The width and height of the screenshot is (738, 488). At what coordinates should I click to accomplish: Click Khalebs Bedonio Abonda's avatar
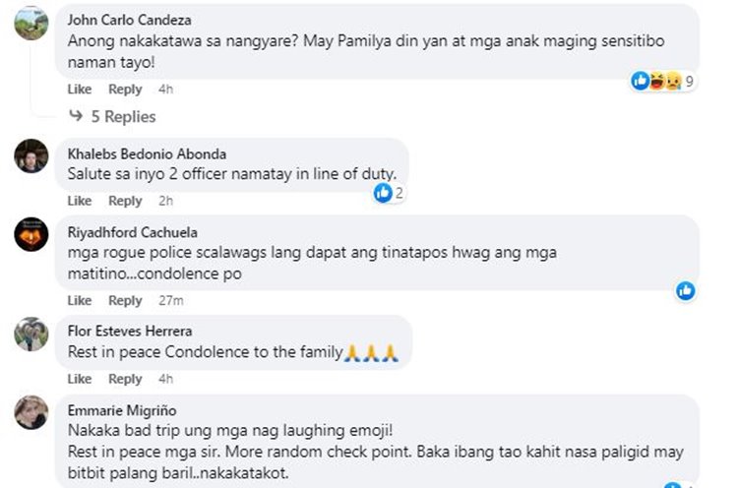(x=31, y=155)
